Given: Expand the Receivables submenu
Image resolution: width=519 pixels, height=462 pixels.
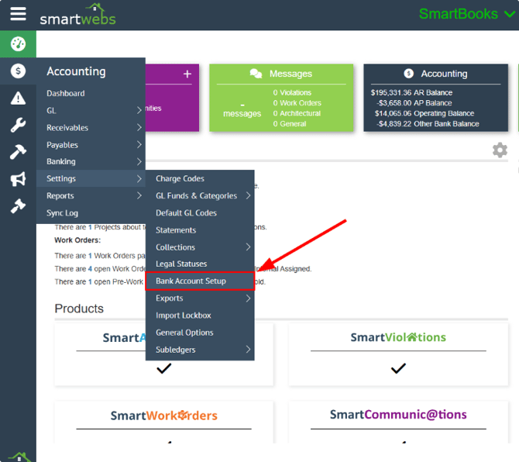Looking at the screenshot, I should (x=139, y=127).
